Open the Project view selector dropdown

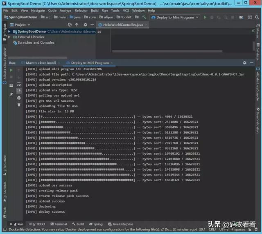click(20, 25)
